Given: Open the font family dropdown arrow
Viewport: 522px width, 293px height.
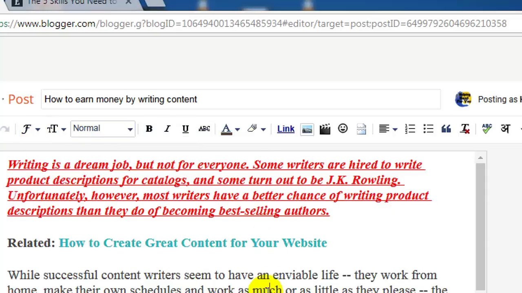Looking at the screenshot, I should pos(38,130).
